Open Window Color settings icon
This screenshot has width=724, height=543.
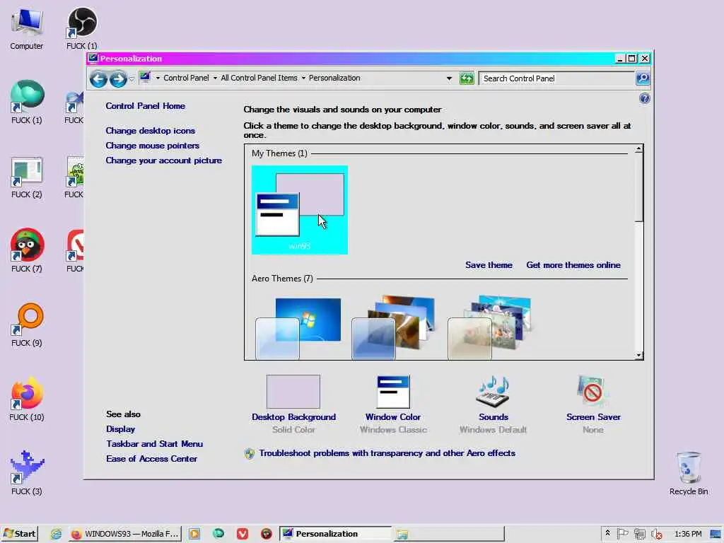pyautogui.click(x=393, y=392)
